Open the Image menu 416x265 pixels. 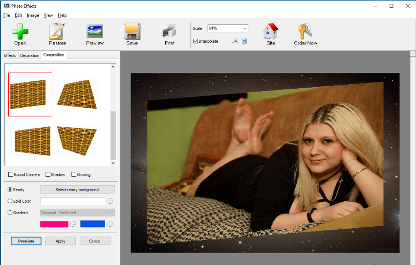[33, 15]
